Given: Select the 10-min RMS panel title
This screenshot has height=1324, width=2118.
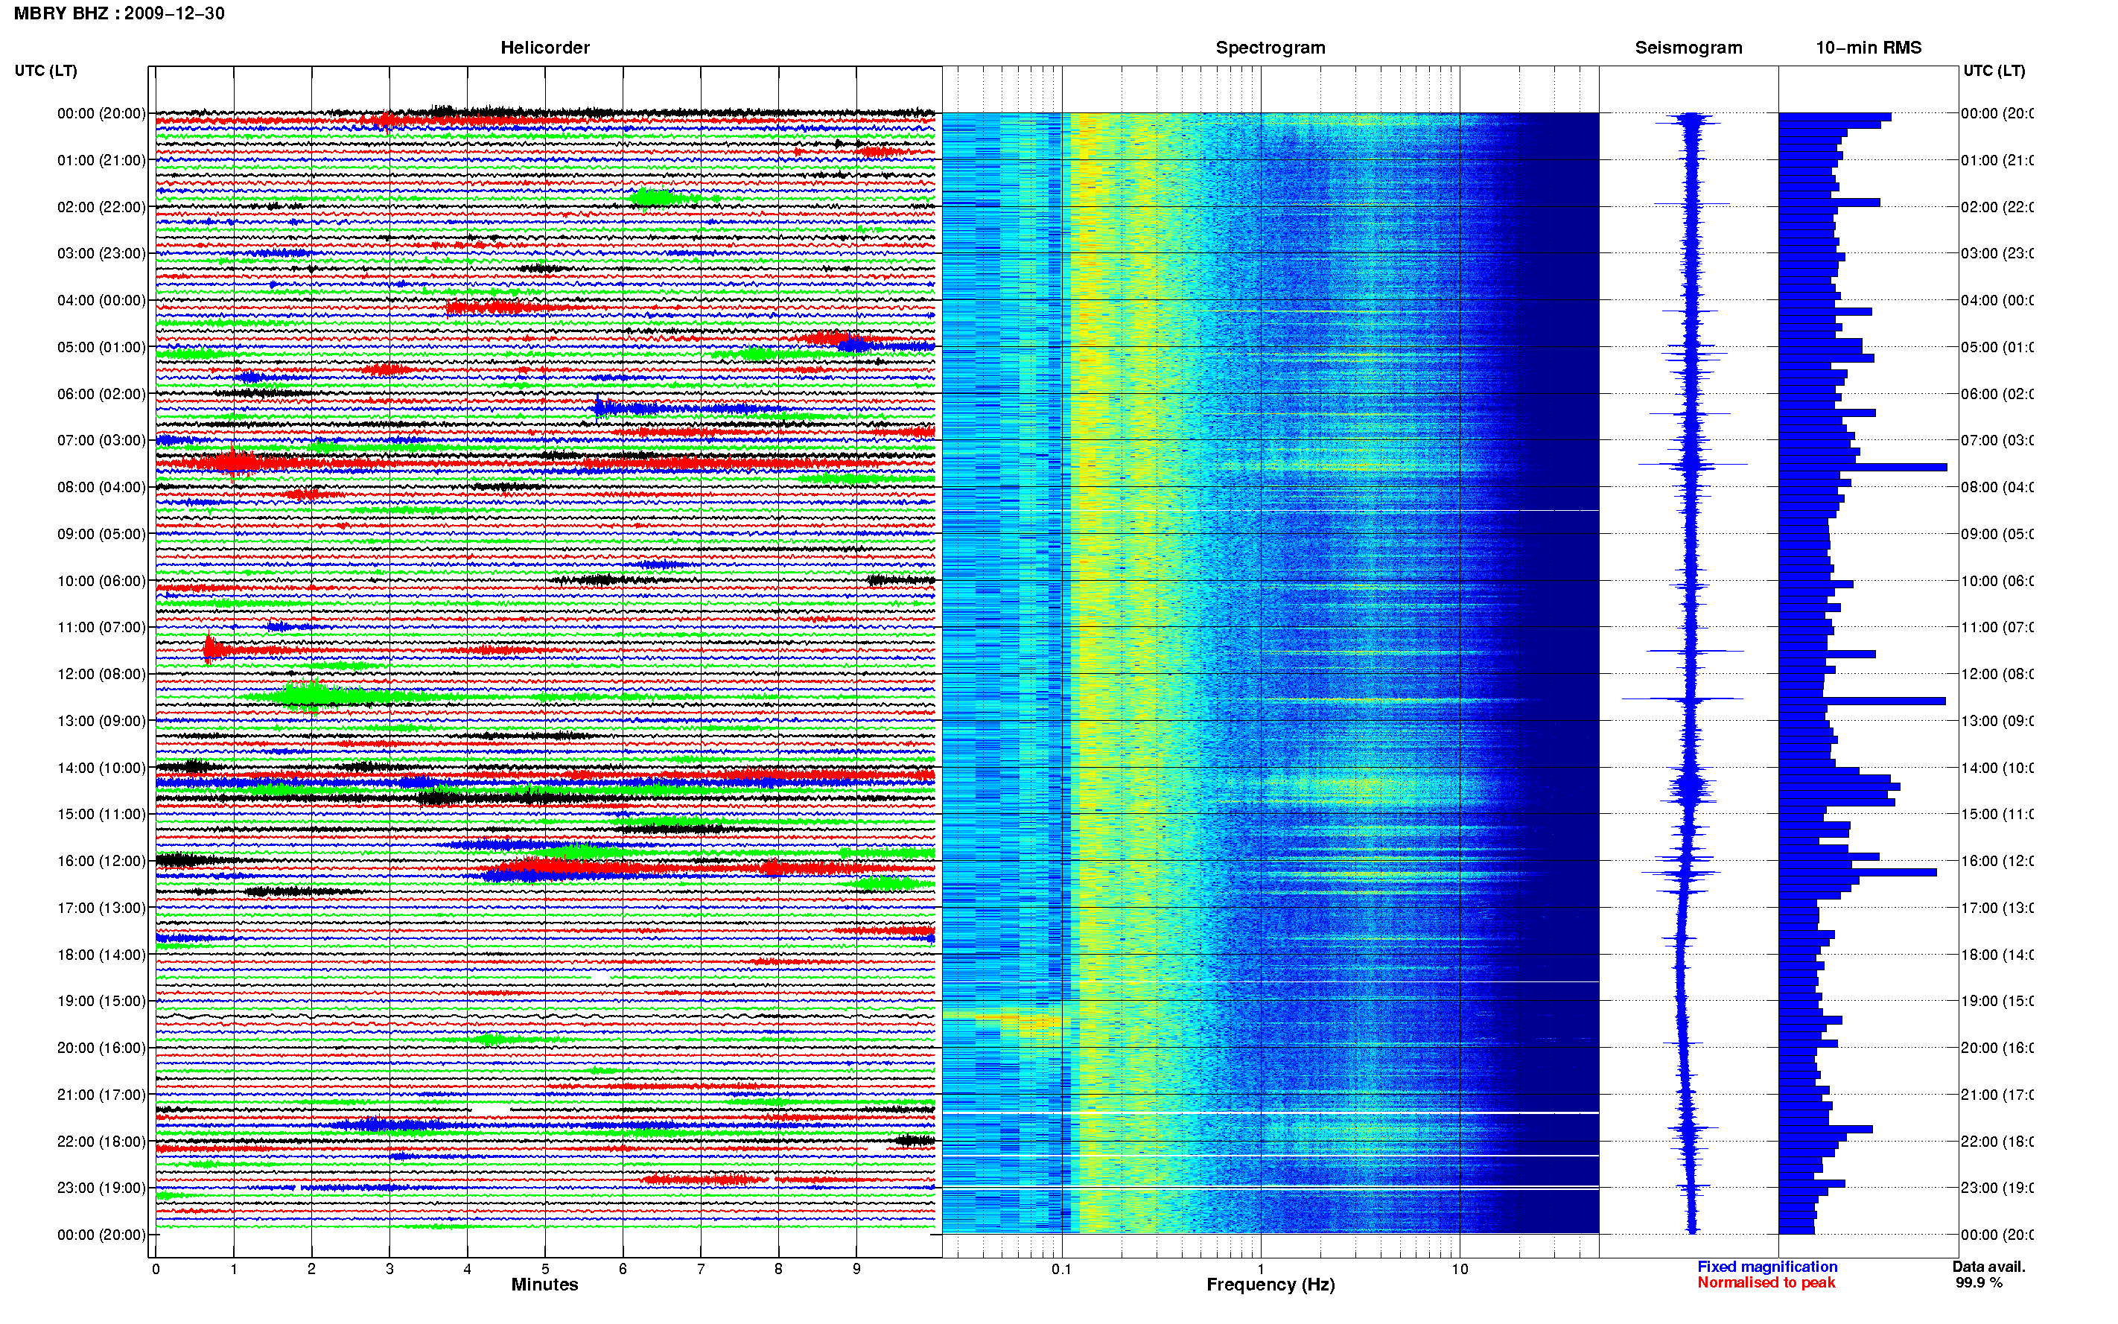Looking at the screenshot, I should (x=1868, y=48).
